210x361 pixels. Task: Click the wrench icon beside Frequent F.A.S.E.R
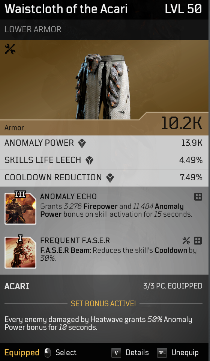(x=186, y=240)
